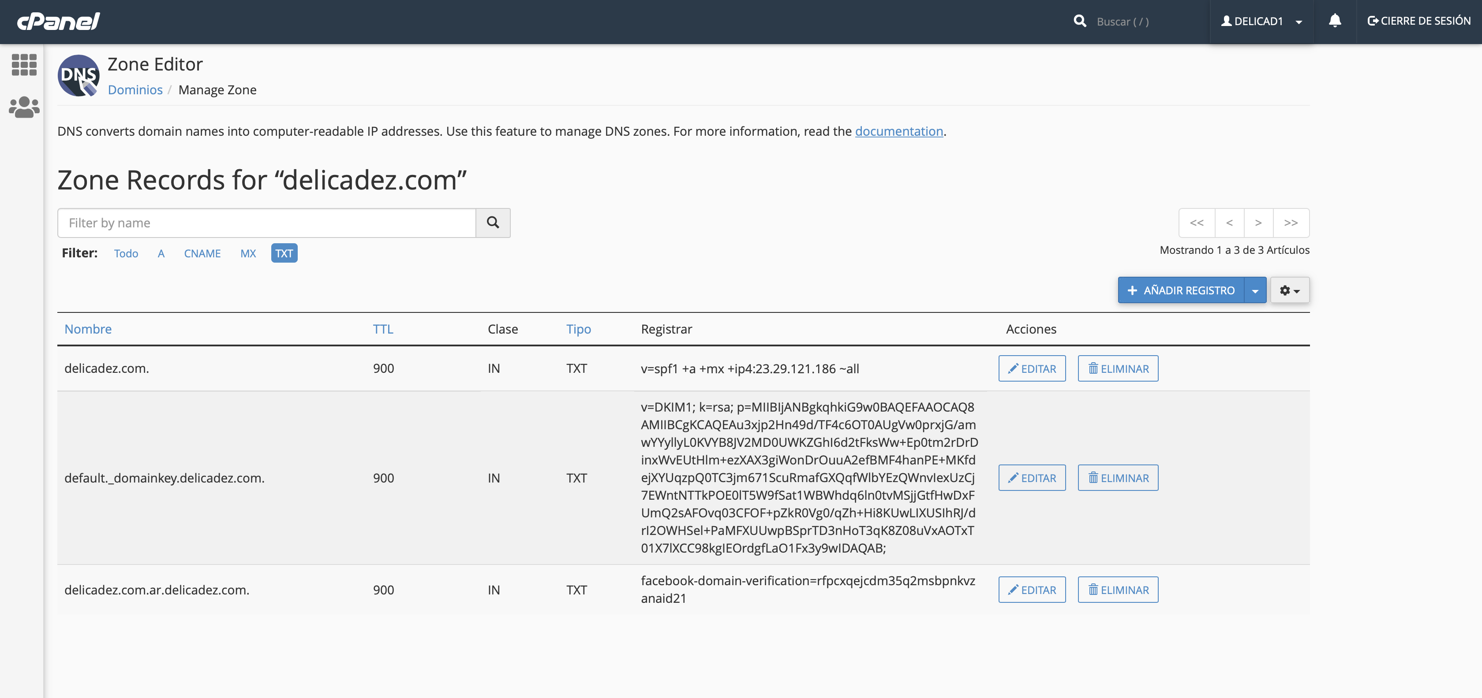
Task: Click the top search magnifier icon
Action: (x=1080, y=21)
